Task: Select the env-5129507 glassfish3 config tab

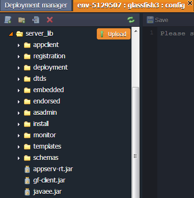Action: click(131, 6)
